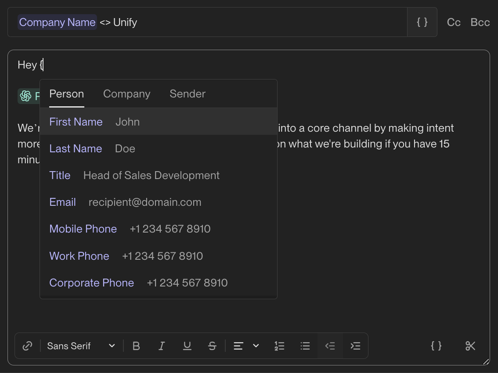The width and height of the screenshot is (498, 373).
Task: Click the subject line variable braces button
Action: [x=422, y=22]
